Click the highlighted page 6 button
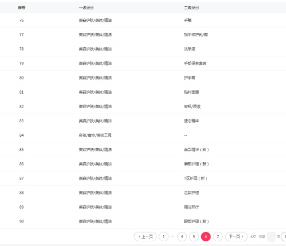 click(206, 237)
